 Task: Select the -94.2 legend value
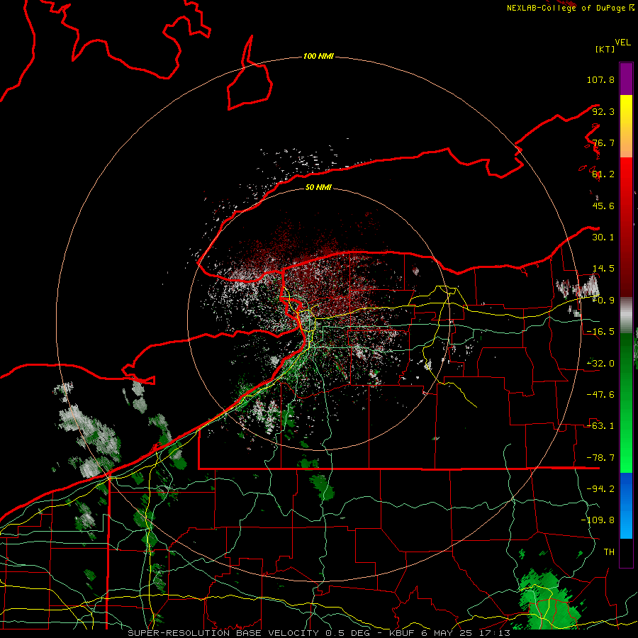600,489
